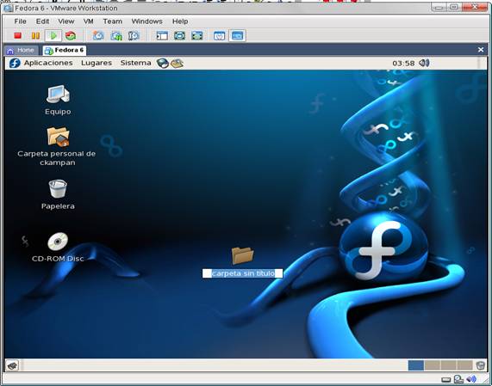The image size is (492, 386).
Task: Switch to the second workspace
Action: click(x=433, y=365)
